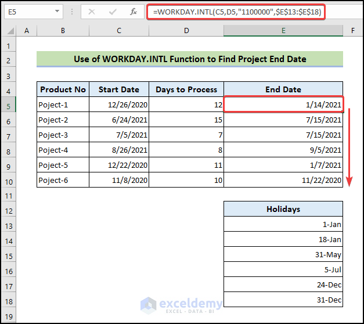This screenshot has height=324, width=364.
Task: Select the 31-May holiday cell
Action: tap(283, 254)
